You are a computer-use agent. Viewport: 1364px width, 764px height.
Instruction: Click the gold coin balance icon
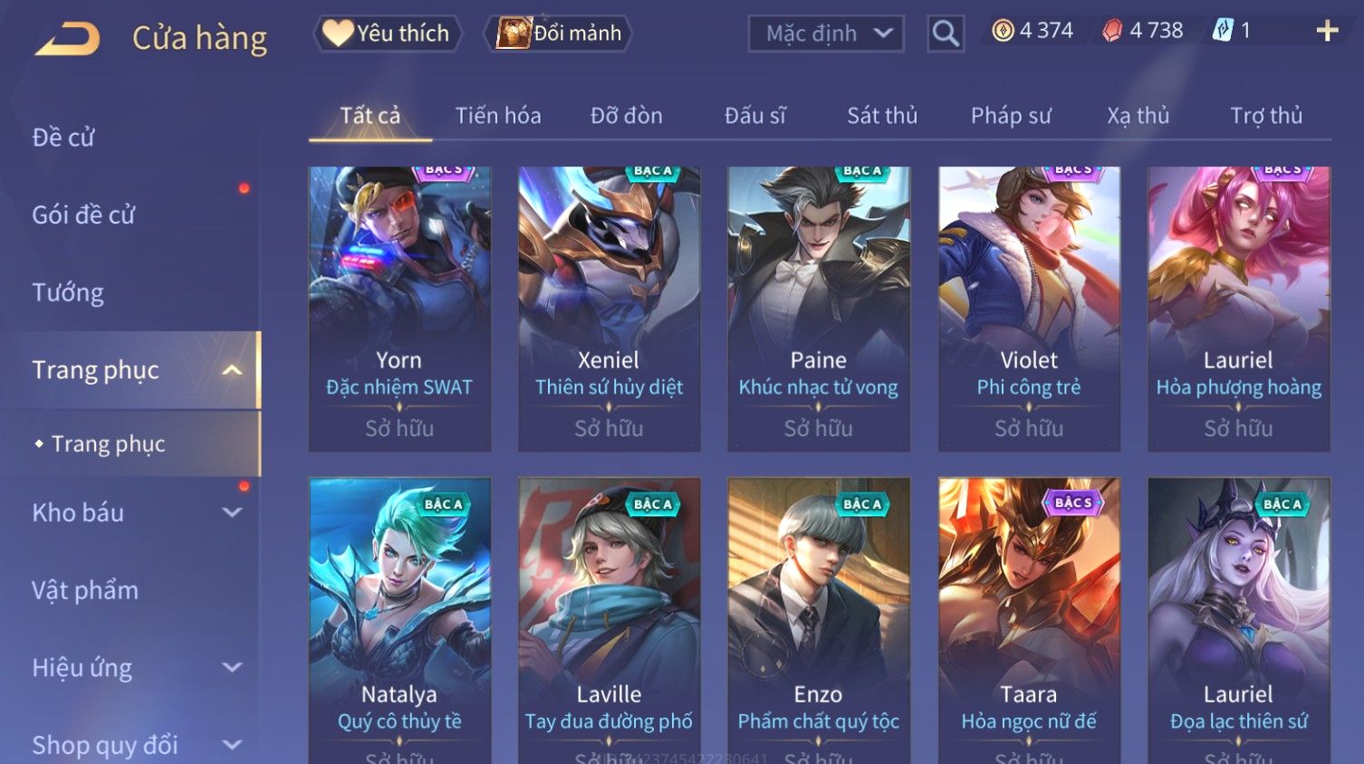click(1003, 31)
